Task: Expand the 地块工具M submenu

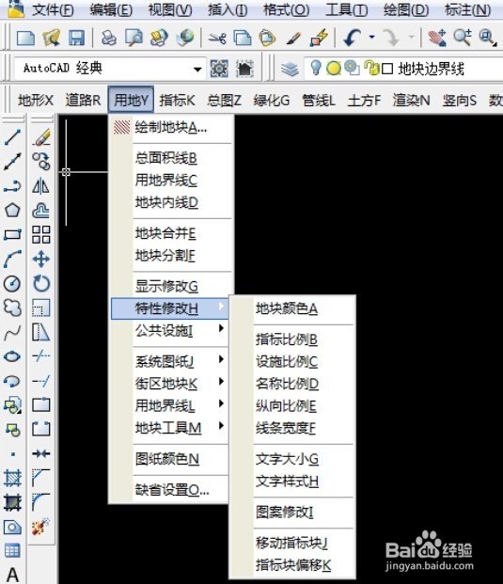Action: click(169, 428)
